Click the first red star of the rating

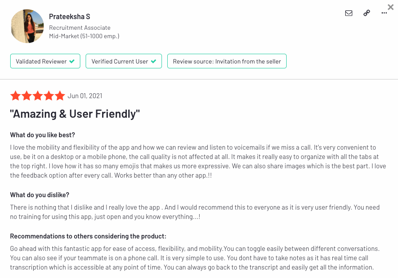click(16, 95)
